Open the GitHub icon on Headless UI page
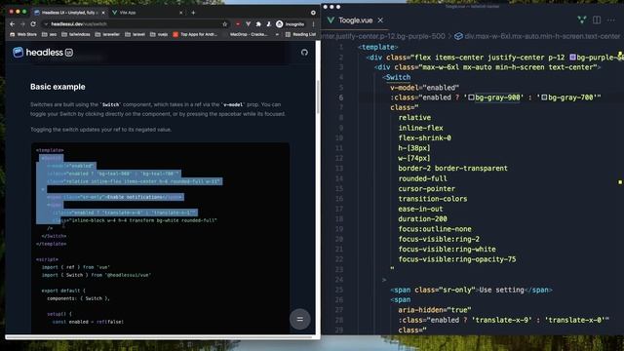Image resolution: width=624 pixels, height=351 pixels. click(x=304, y=53)
